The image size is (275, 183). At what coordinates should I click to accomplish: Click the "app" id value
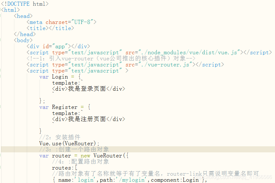point(60,46)
